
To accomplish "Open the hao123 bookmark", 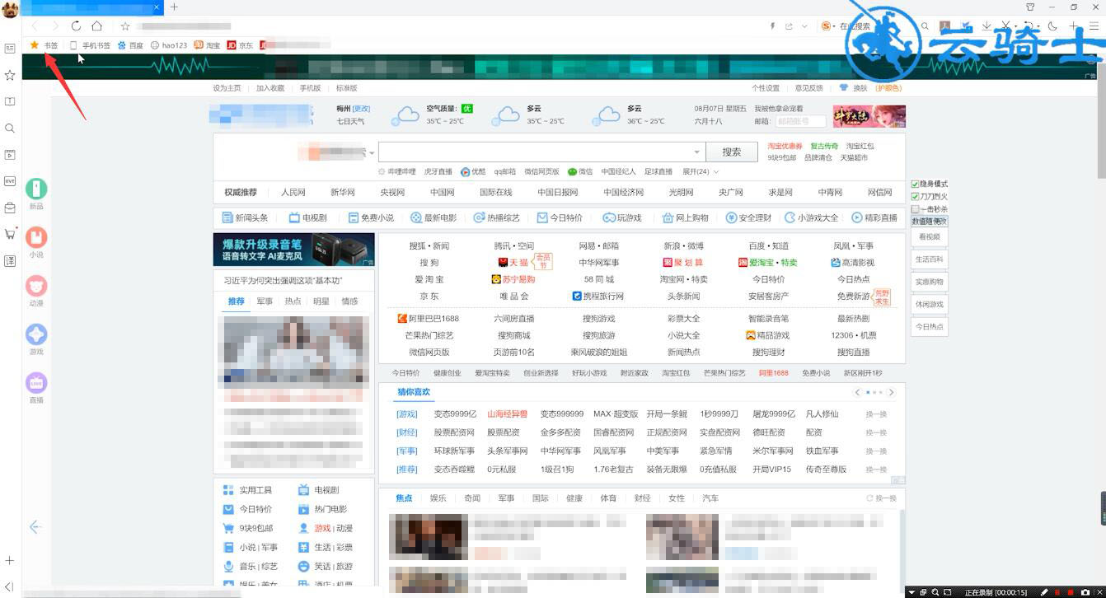I will [169, 45].
